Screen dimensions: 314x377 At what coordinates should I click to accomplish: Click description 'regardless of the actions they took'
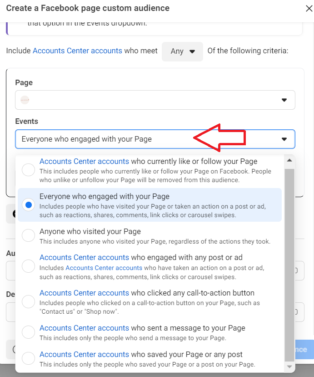(155, 242)
